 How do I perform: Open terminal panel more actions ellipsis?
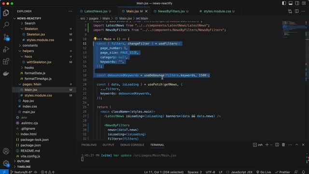point(290,145)
